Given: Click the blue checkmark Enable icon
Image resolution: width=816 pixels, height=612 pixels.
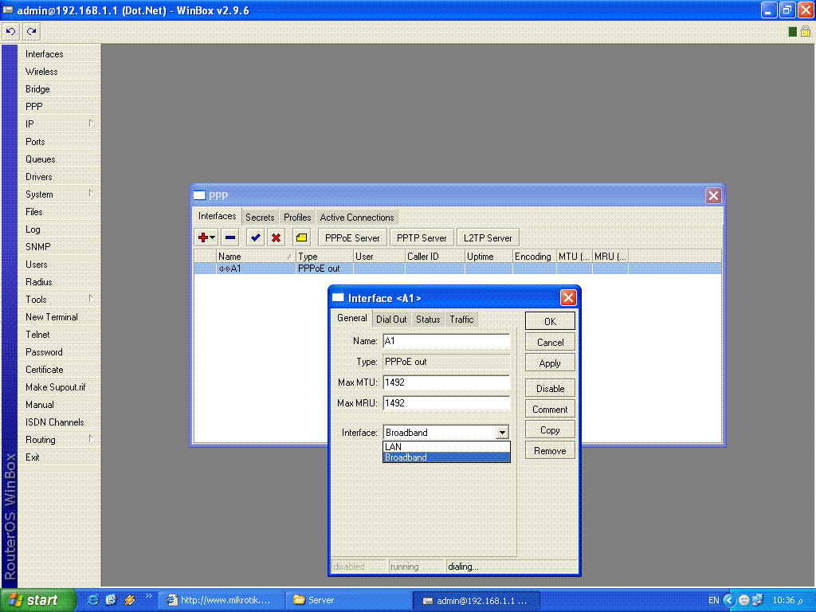Looking at the screenshot, I should (x=255, y=237).
